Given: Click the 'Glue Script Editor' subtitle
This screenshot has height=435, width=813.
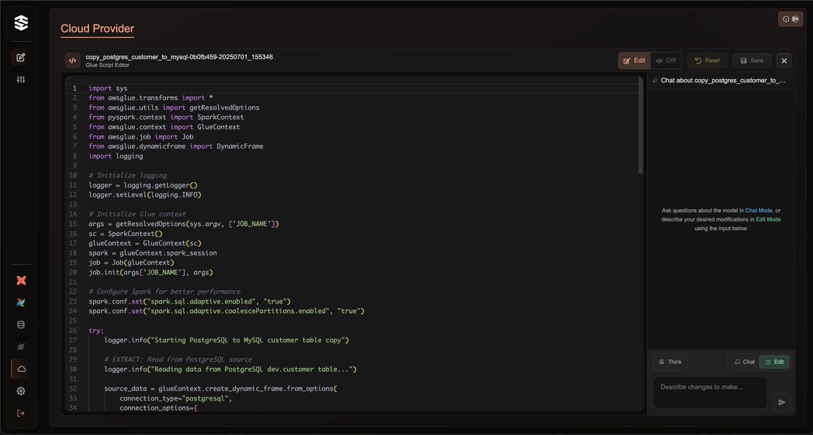Looking at the screenshot, I should coord(107,65).
